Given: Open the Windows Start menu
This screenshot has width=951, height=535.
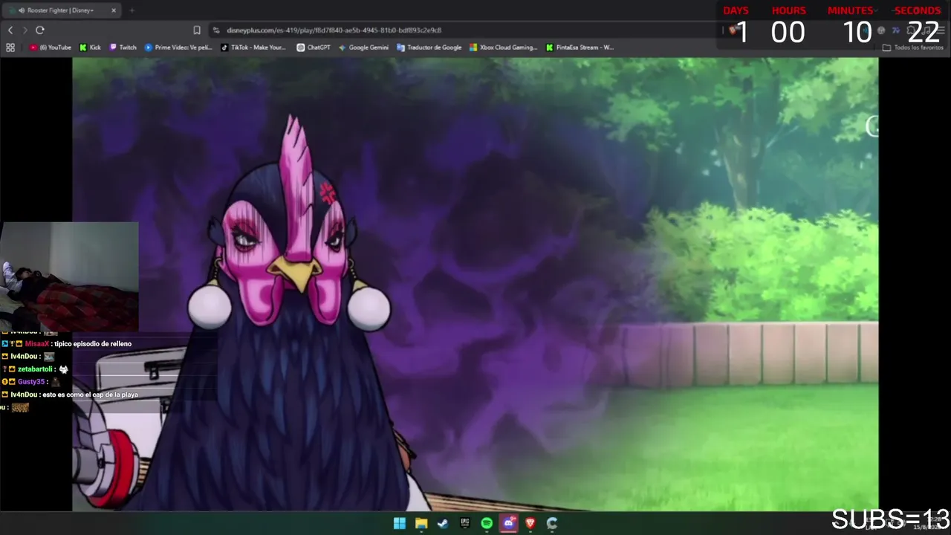Looking at the screenshot, I should pos(400,523).
